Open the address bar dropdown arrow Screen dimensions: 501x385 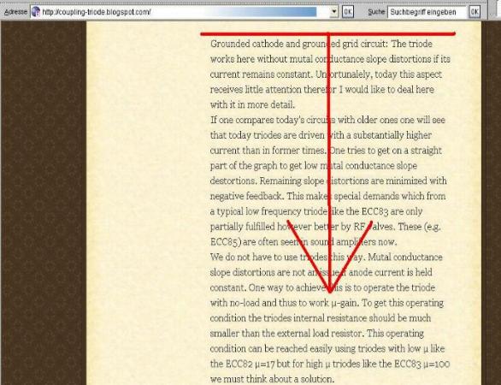[x=333, y=12]
